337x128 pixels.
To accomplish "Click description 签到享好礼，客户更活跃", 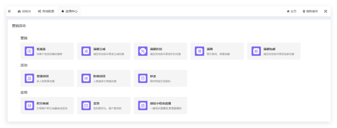I will [x=107, y=108].
